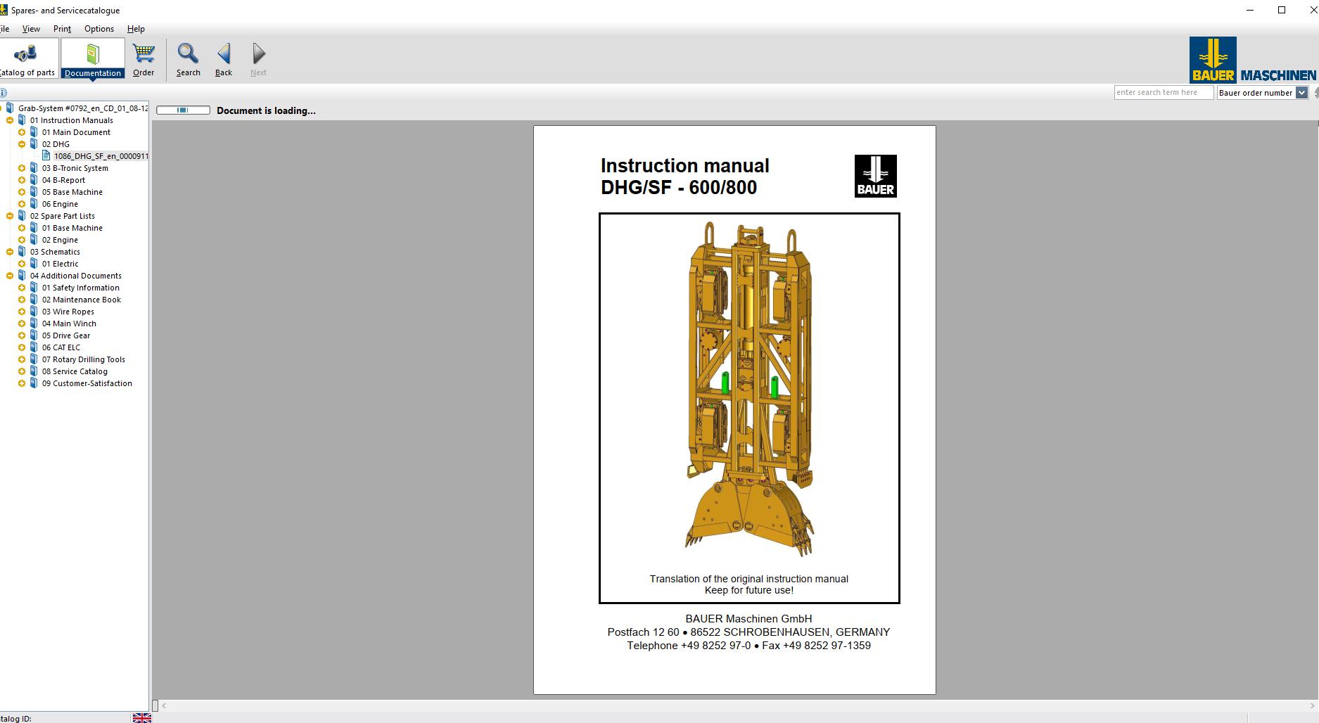Click 'Document is loading...' status text
The width and height of the screenshot is (1319, 723).
[266, 110]
